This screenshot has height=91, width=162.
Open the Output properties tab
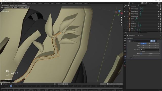click(x=125, y=41)
